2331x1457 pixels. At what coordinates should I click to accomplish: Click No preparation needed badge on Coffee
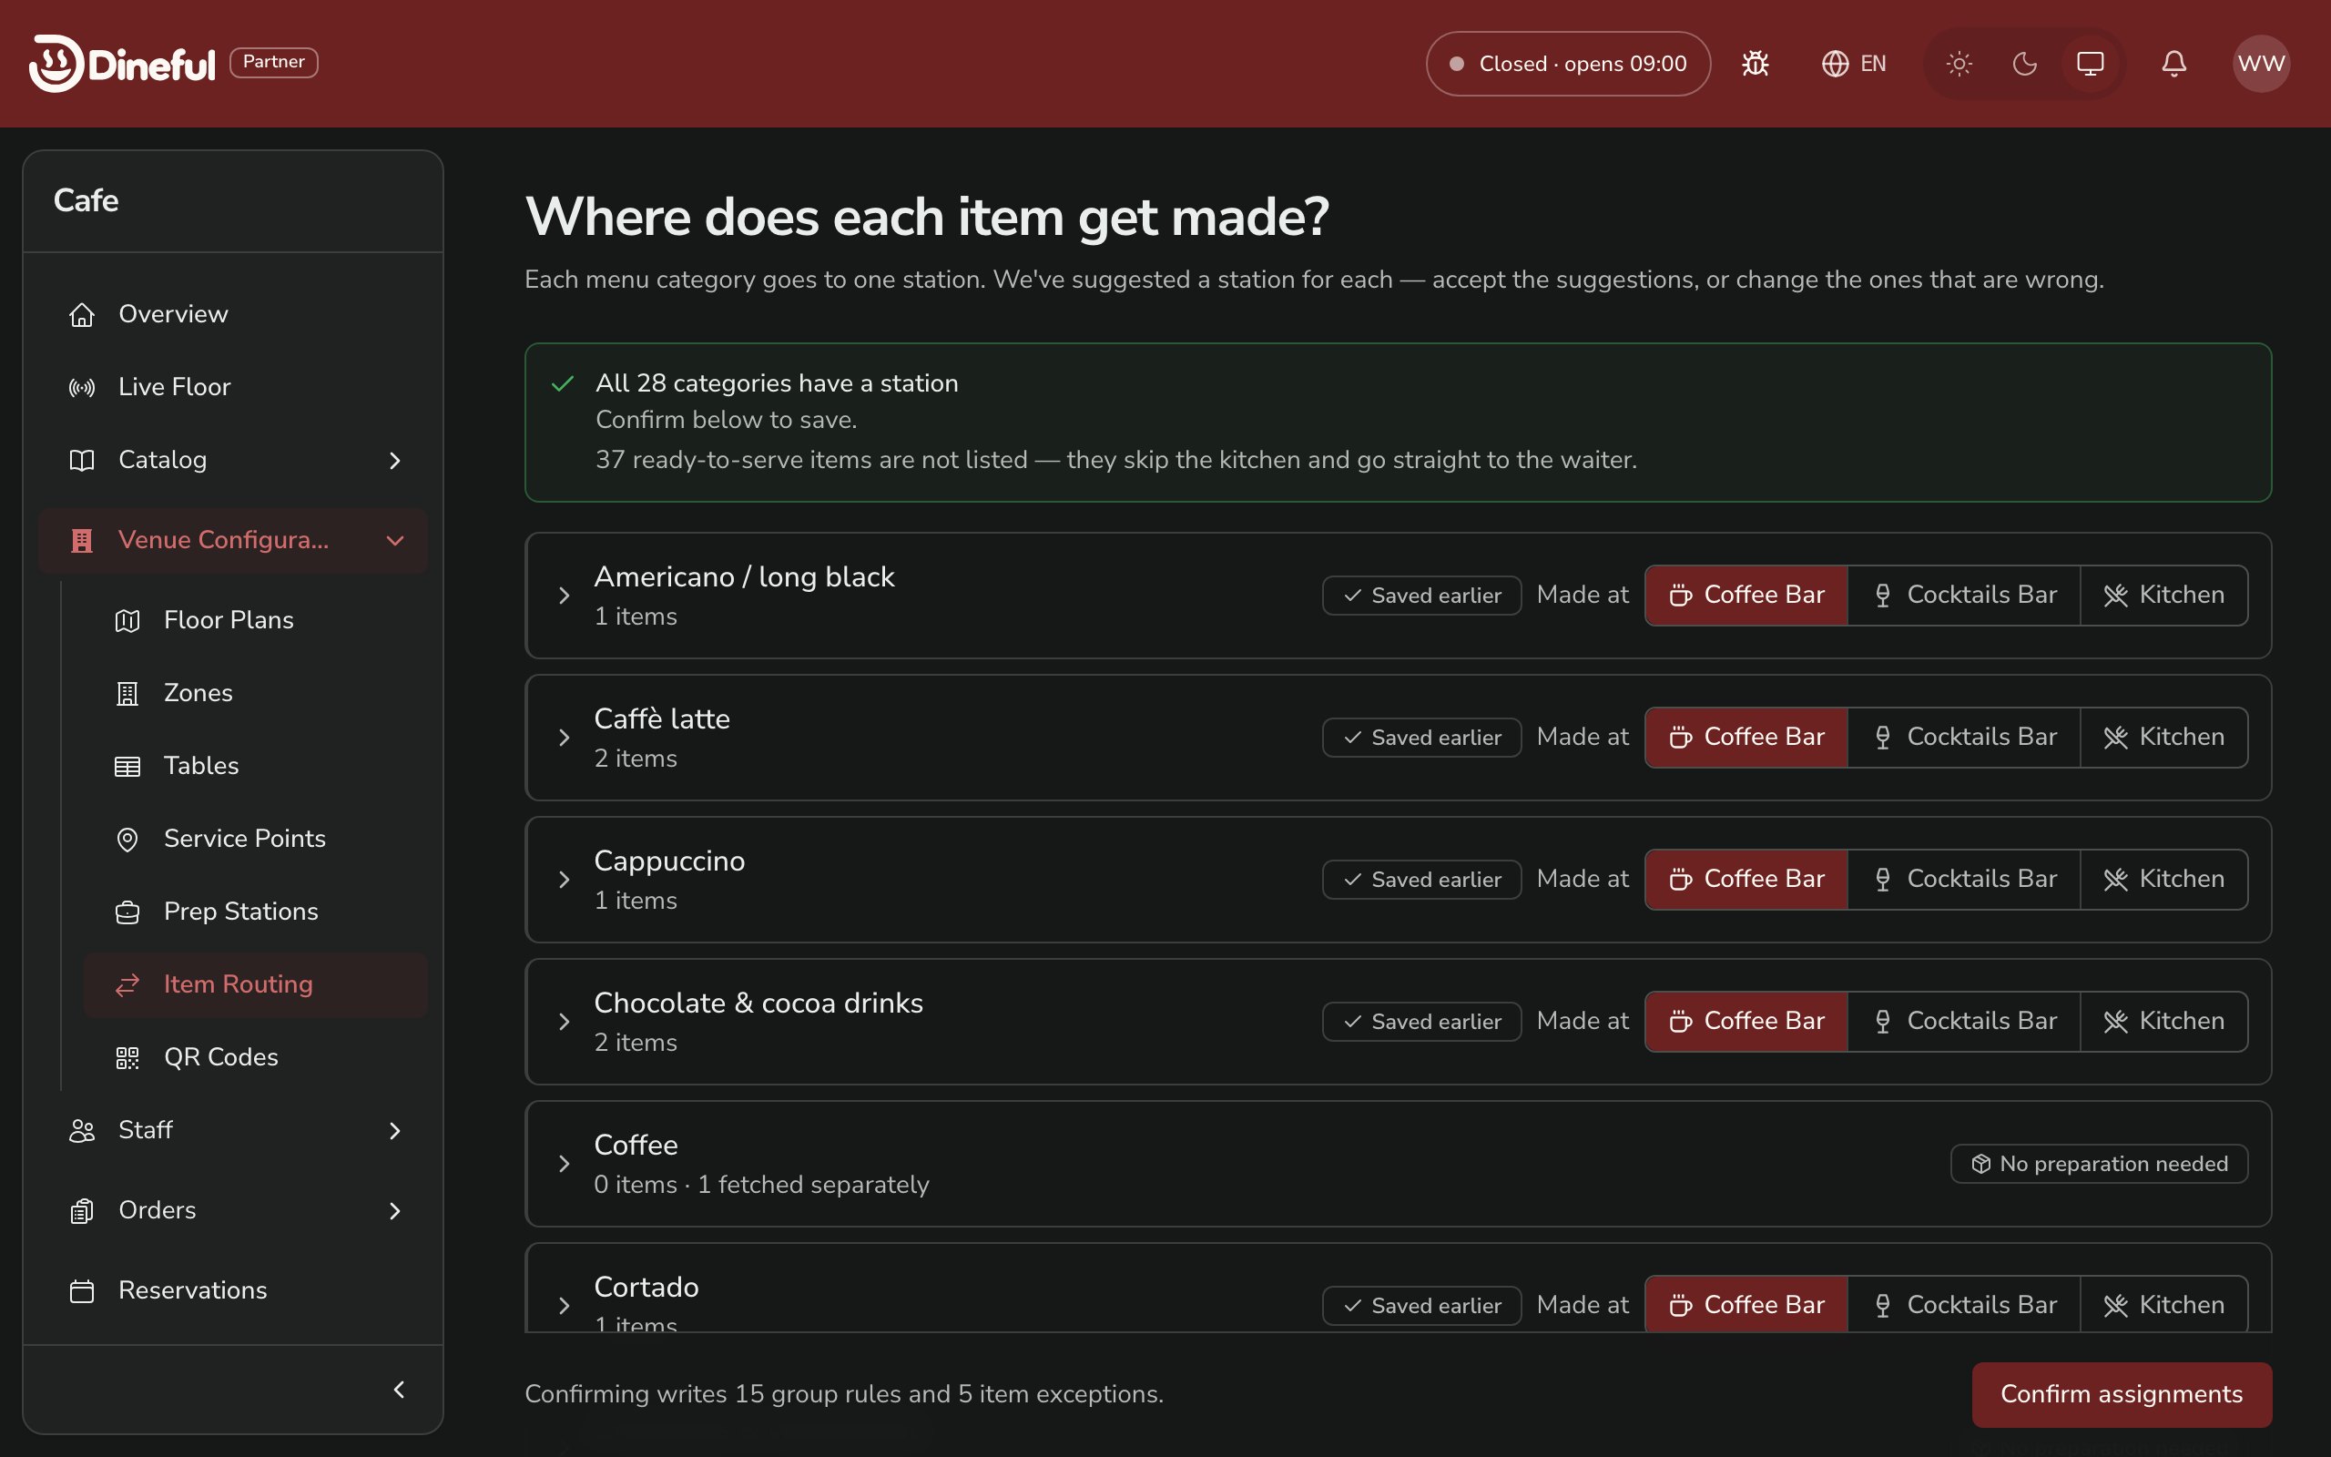[2099, 1164]
